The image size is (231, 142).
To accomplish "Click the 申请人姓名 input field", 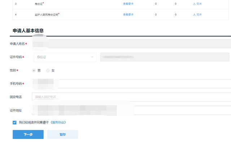I will pos(131,43).
